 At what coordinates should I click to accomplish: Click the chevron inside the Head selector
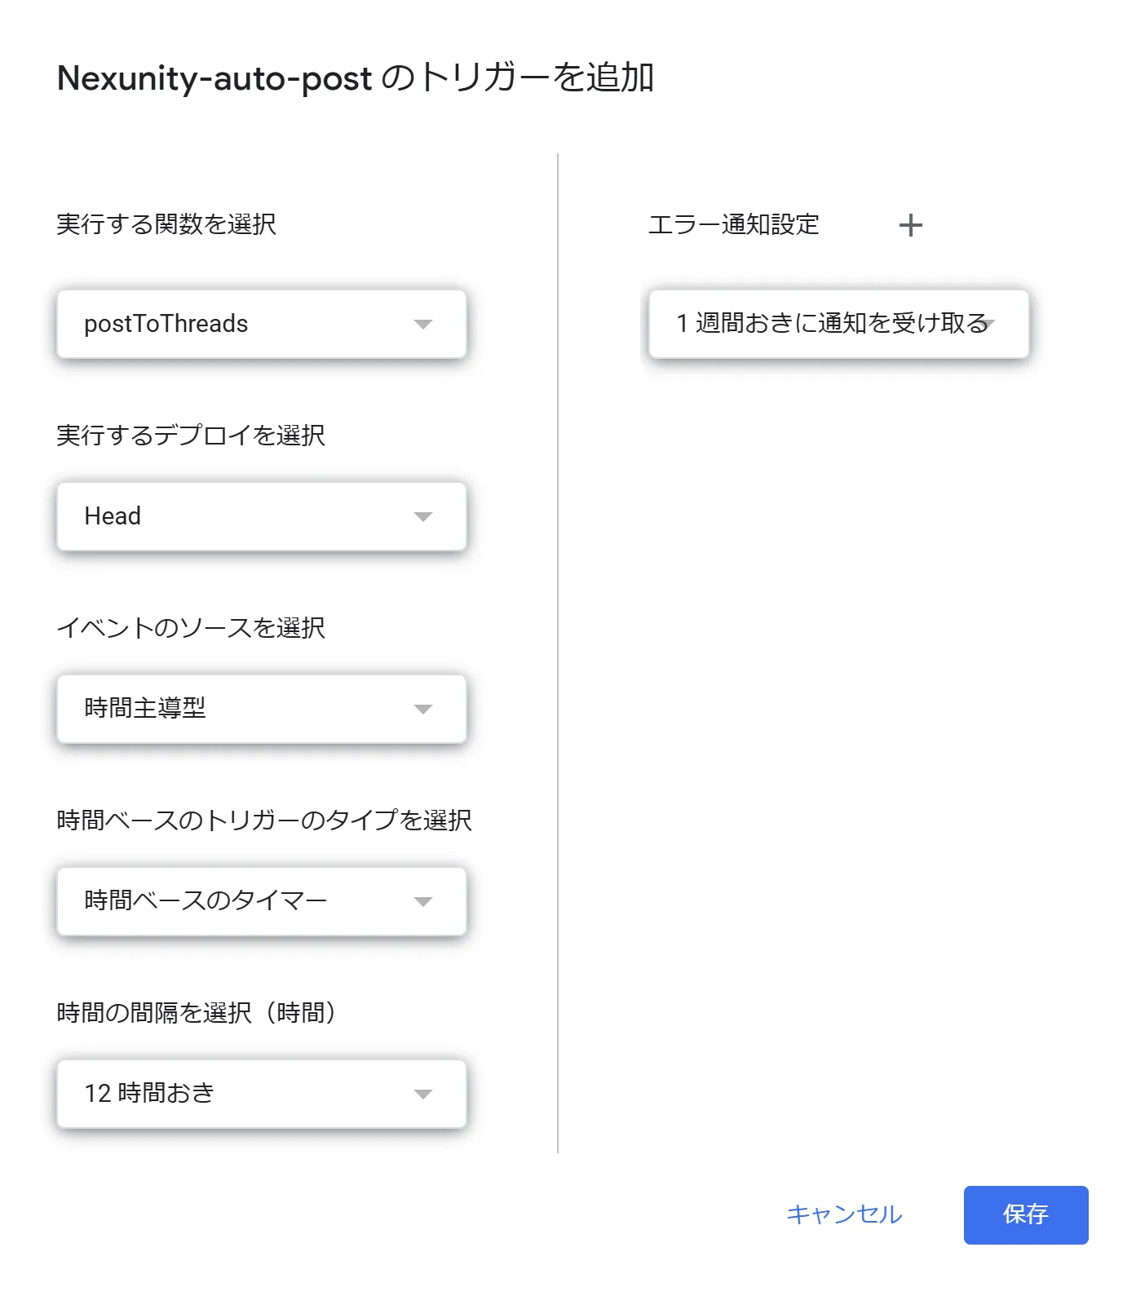click(x=423, y=515)
